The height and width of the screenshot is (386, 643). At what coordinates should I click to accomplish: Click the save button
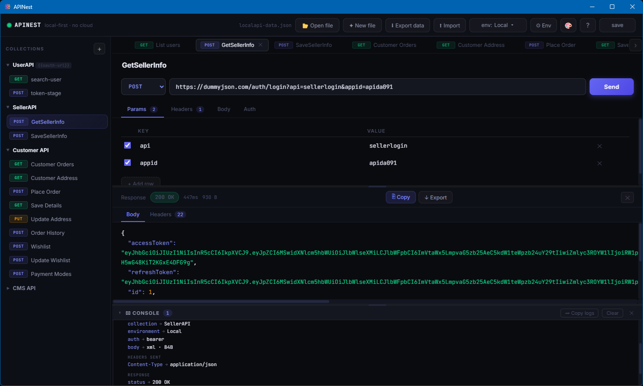click(x=617, y=25)
